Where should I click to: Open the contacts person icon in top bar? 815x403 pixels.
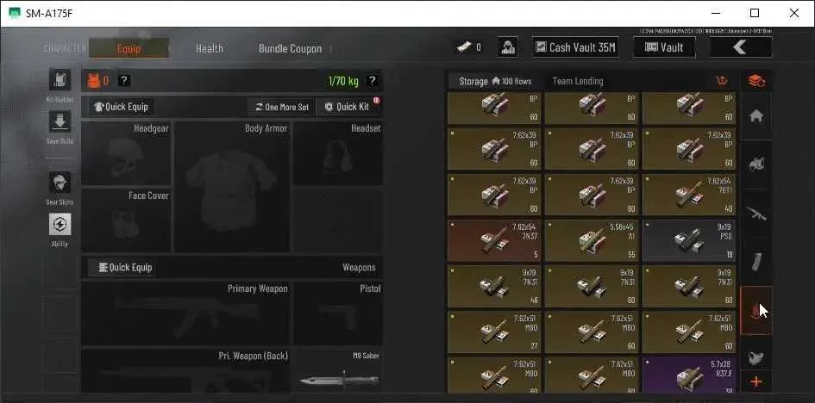point(507,47)
